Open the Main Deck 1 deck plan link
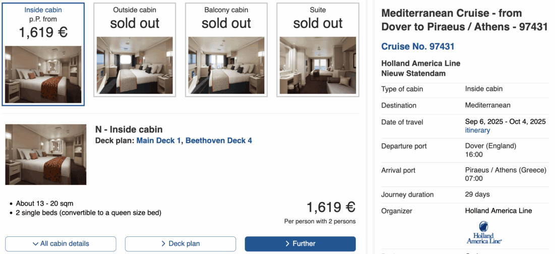555x254 pixels. click(x=158, y=141)
